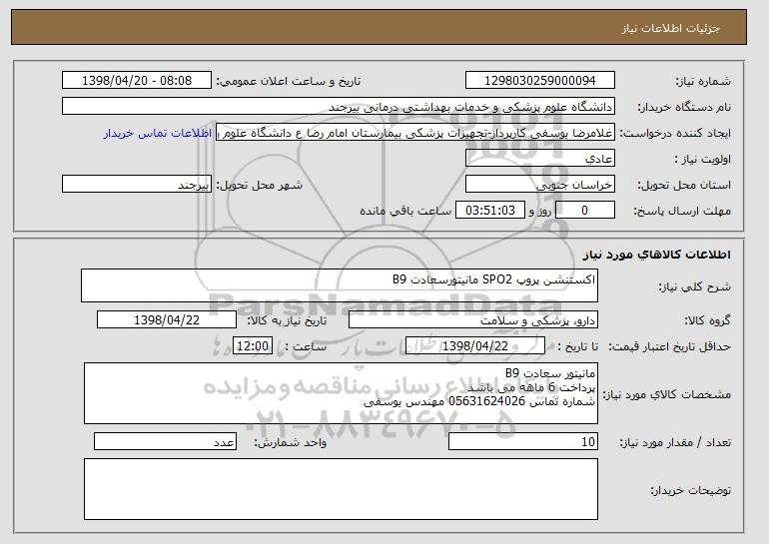Select the remaining days field showing 0
The image size is (769, 544).
tap(584, 211)
